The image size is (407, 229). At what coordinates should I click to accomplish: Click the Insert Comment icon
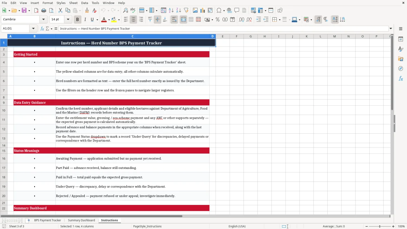237,11
